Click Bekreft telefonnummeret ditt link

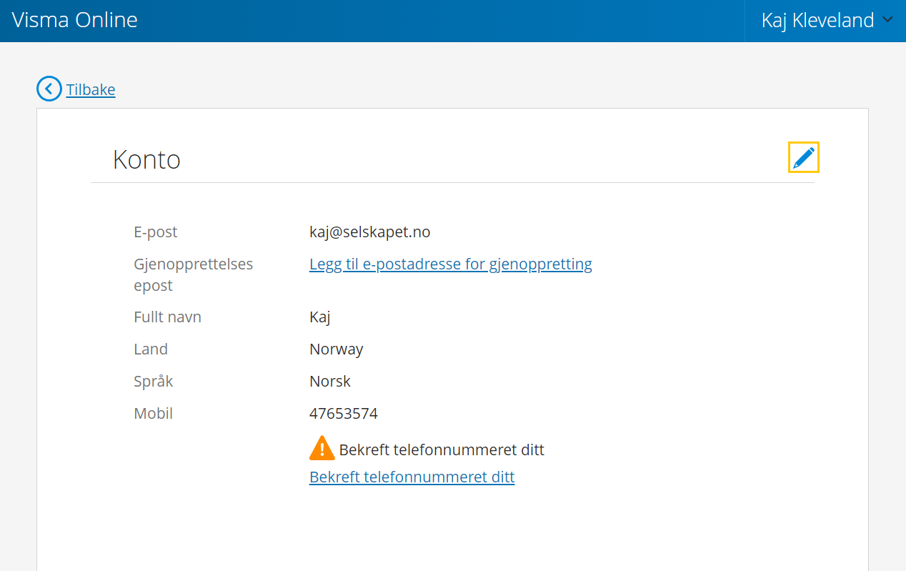point(412,477)
